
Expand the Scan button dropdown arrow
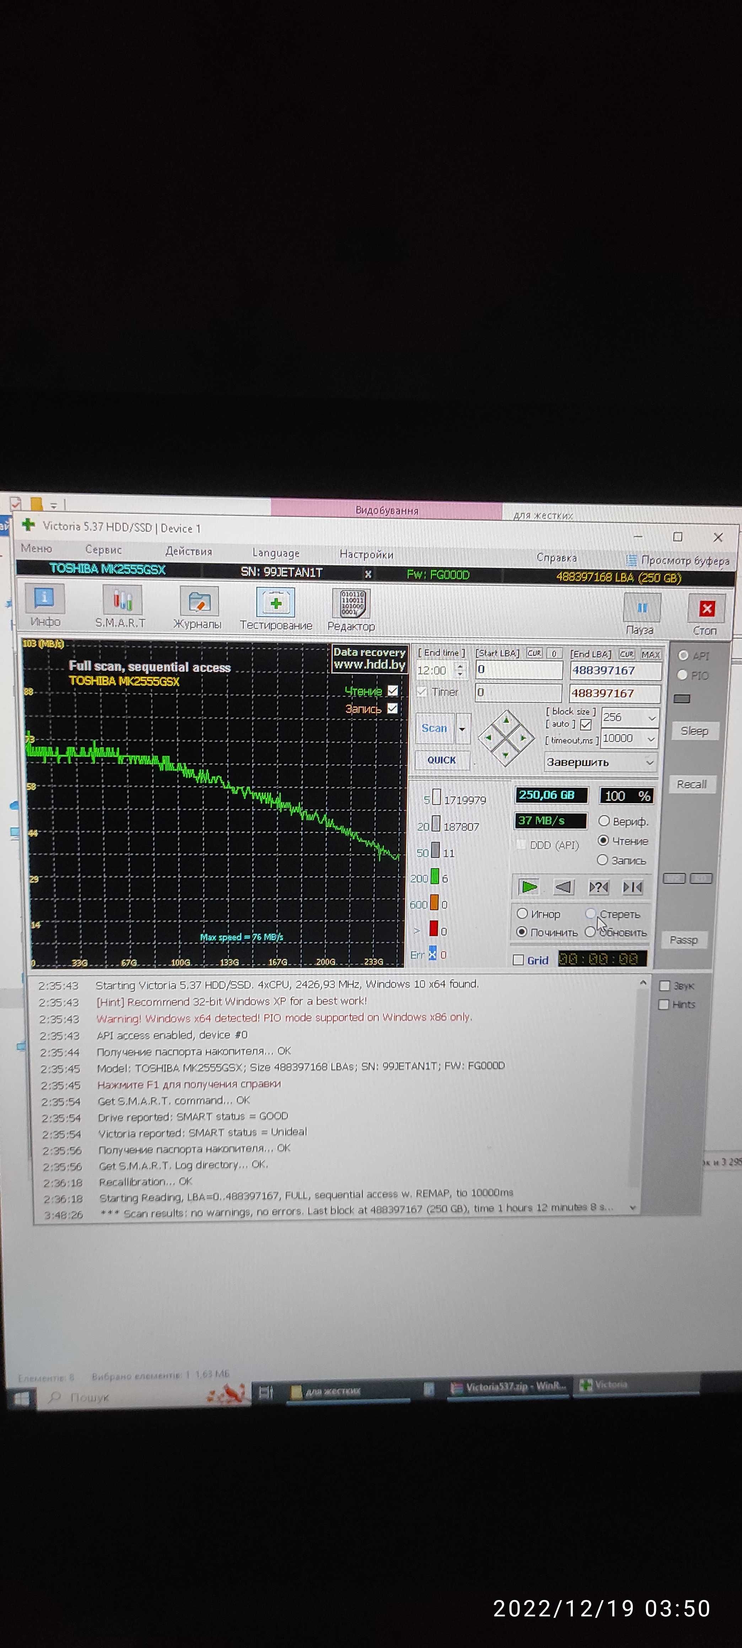[462, 729]
